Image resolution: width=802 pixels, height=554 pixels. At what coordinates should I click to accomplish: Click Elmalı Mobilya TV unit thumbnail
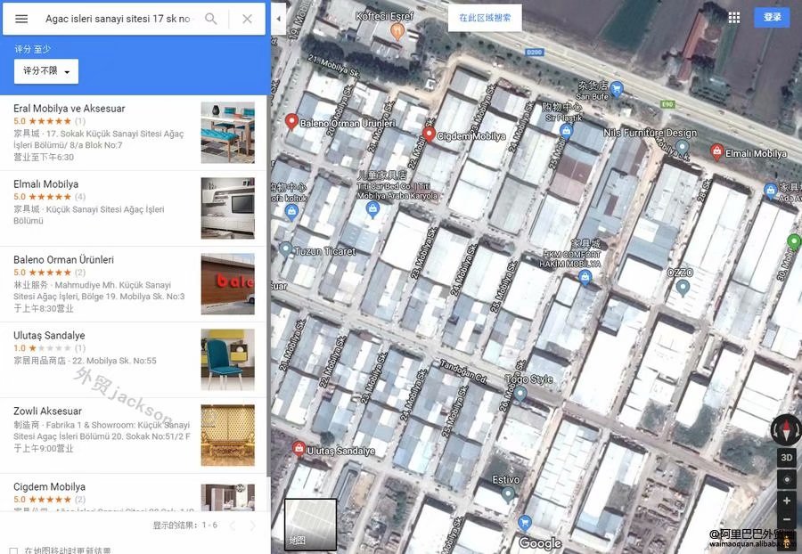(227, 208)
